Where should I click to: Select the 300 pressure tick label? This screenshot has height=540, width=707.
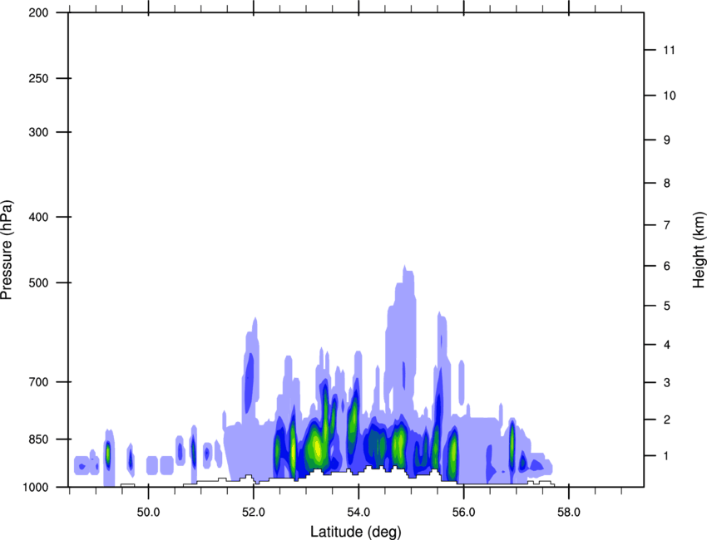(39, 132)
